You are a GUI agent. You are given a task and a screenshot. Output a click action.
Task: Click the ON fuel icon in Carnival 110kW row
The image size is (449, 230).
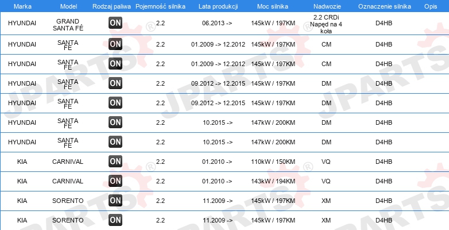click(115, 162)
